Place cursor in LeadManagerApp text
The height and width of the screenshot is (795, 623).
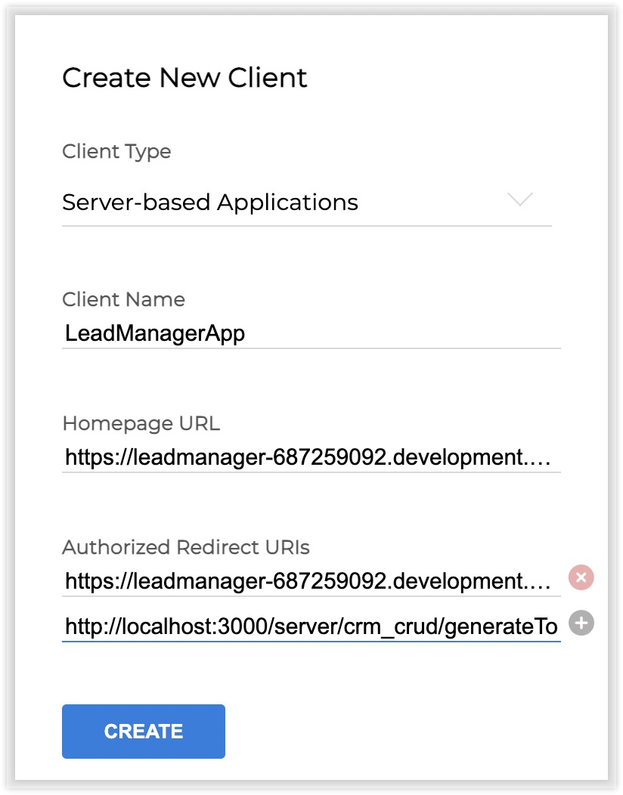click(x=155, y=333)
